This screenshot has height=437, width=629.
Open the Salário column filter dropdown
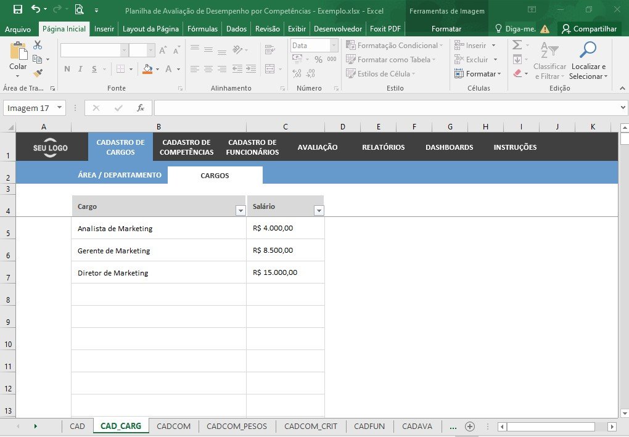click(319, 210)
